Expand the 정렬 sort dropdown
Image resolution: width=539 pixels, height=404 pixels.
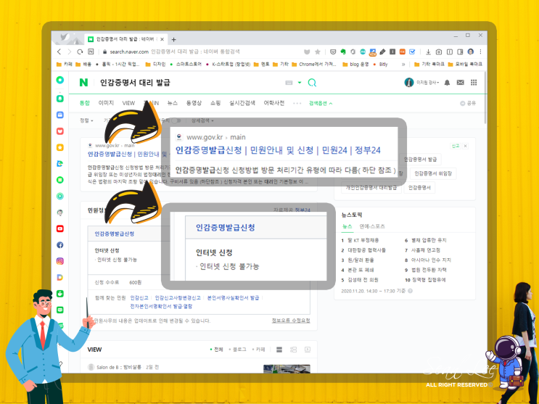pyautogui.click(x=86, y=120)
